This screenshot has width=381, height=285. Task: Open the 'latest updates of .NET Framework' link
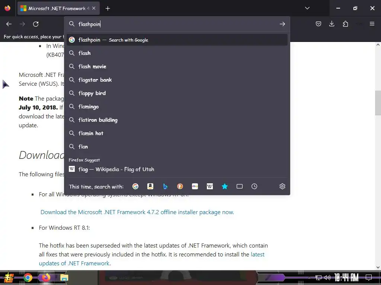[152, 259]
